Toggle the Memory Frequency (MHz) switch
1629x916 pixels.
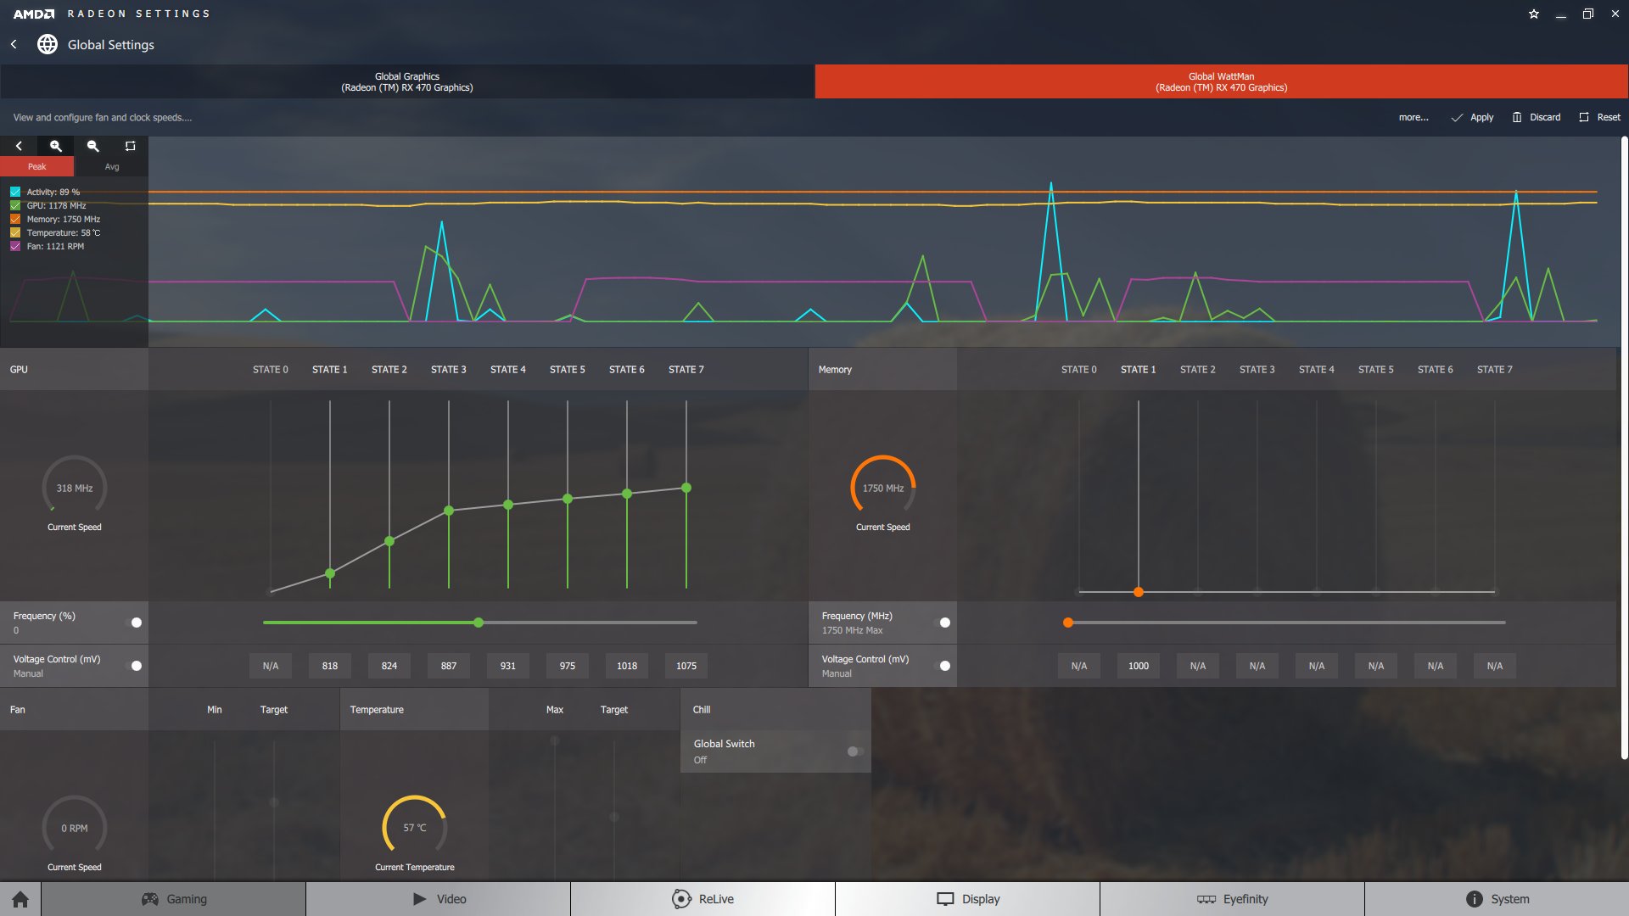coord(943,623)
